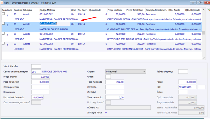This screenshot has height=119, width=210.
Task: Click the Conta gerencial field
Action: click(41, 87)
